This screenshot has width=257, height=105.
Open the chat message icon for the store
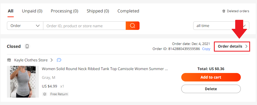(59, 60)
